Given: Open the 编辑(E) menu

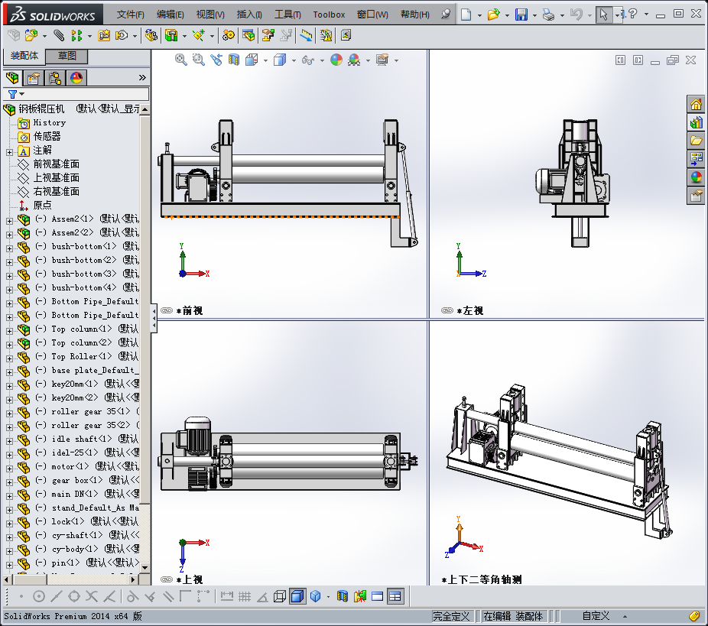Looking at the screenshot, I should (x=171, y=15).
